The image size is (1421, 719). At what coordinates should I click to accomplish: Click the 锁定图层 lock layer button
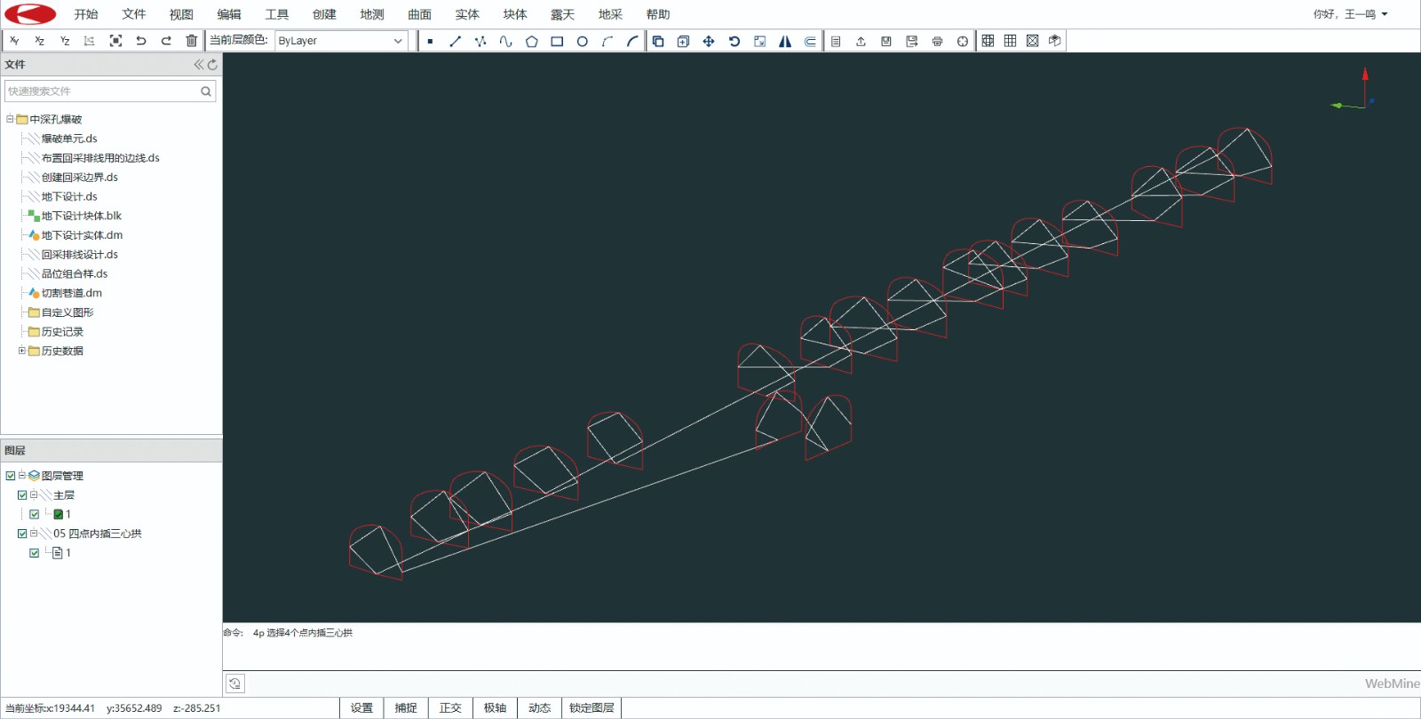591,707
